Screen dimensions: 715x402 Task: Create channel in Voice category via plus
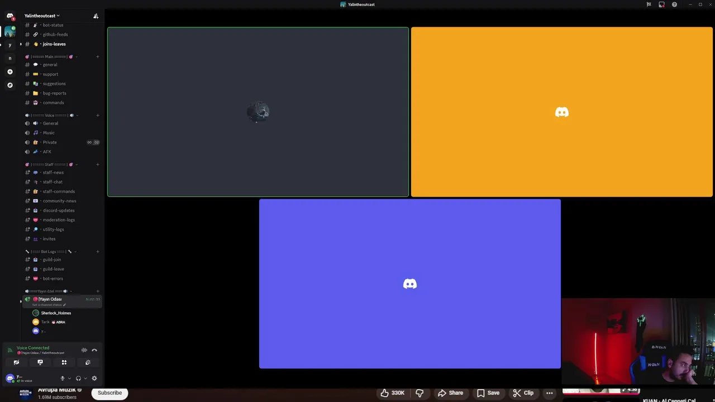pos(97,116)
